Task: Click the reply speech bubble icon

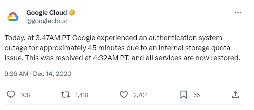Action: coord(11,94)
